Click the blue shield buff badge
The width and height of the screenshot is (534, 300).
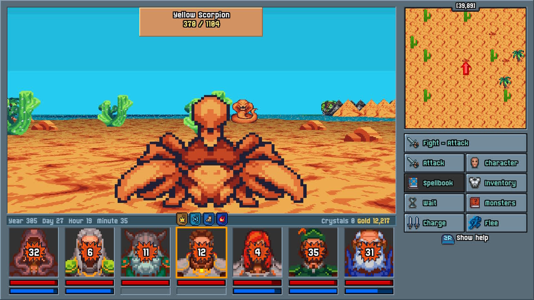point(195,220)
